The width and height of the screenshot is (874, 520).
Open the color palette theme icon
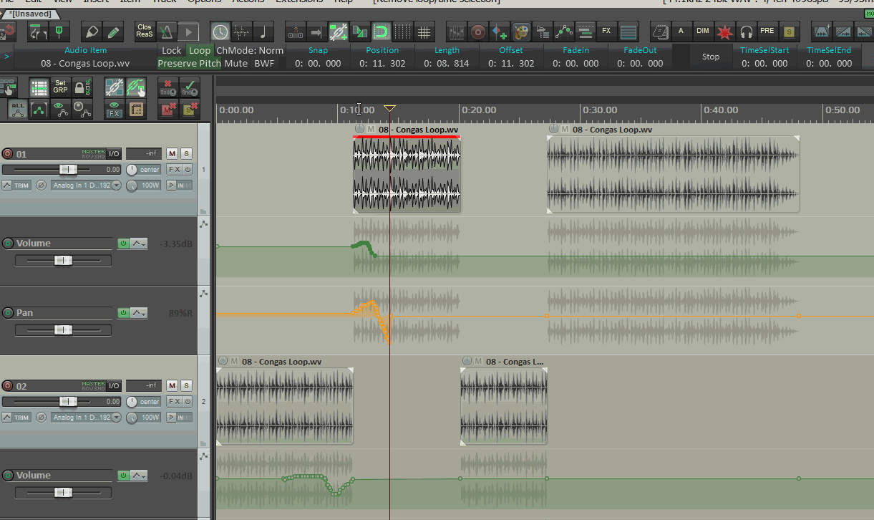521,32
